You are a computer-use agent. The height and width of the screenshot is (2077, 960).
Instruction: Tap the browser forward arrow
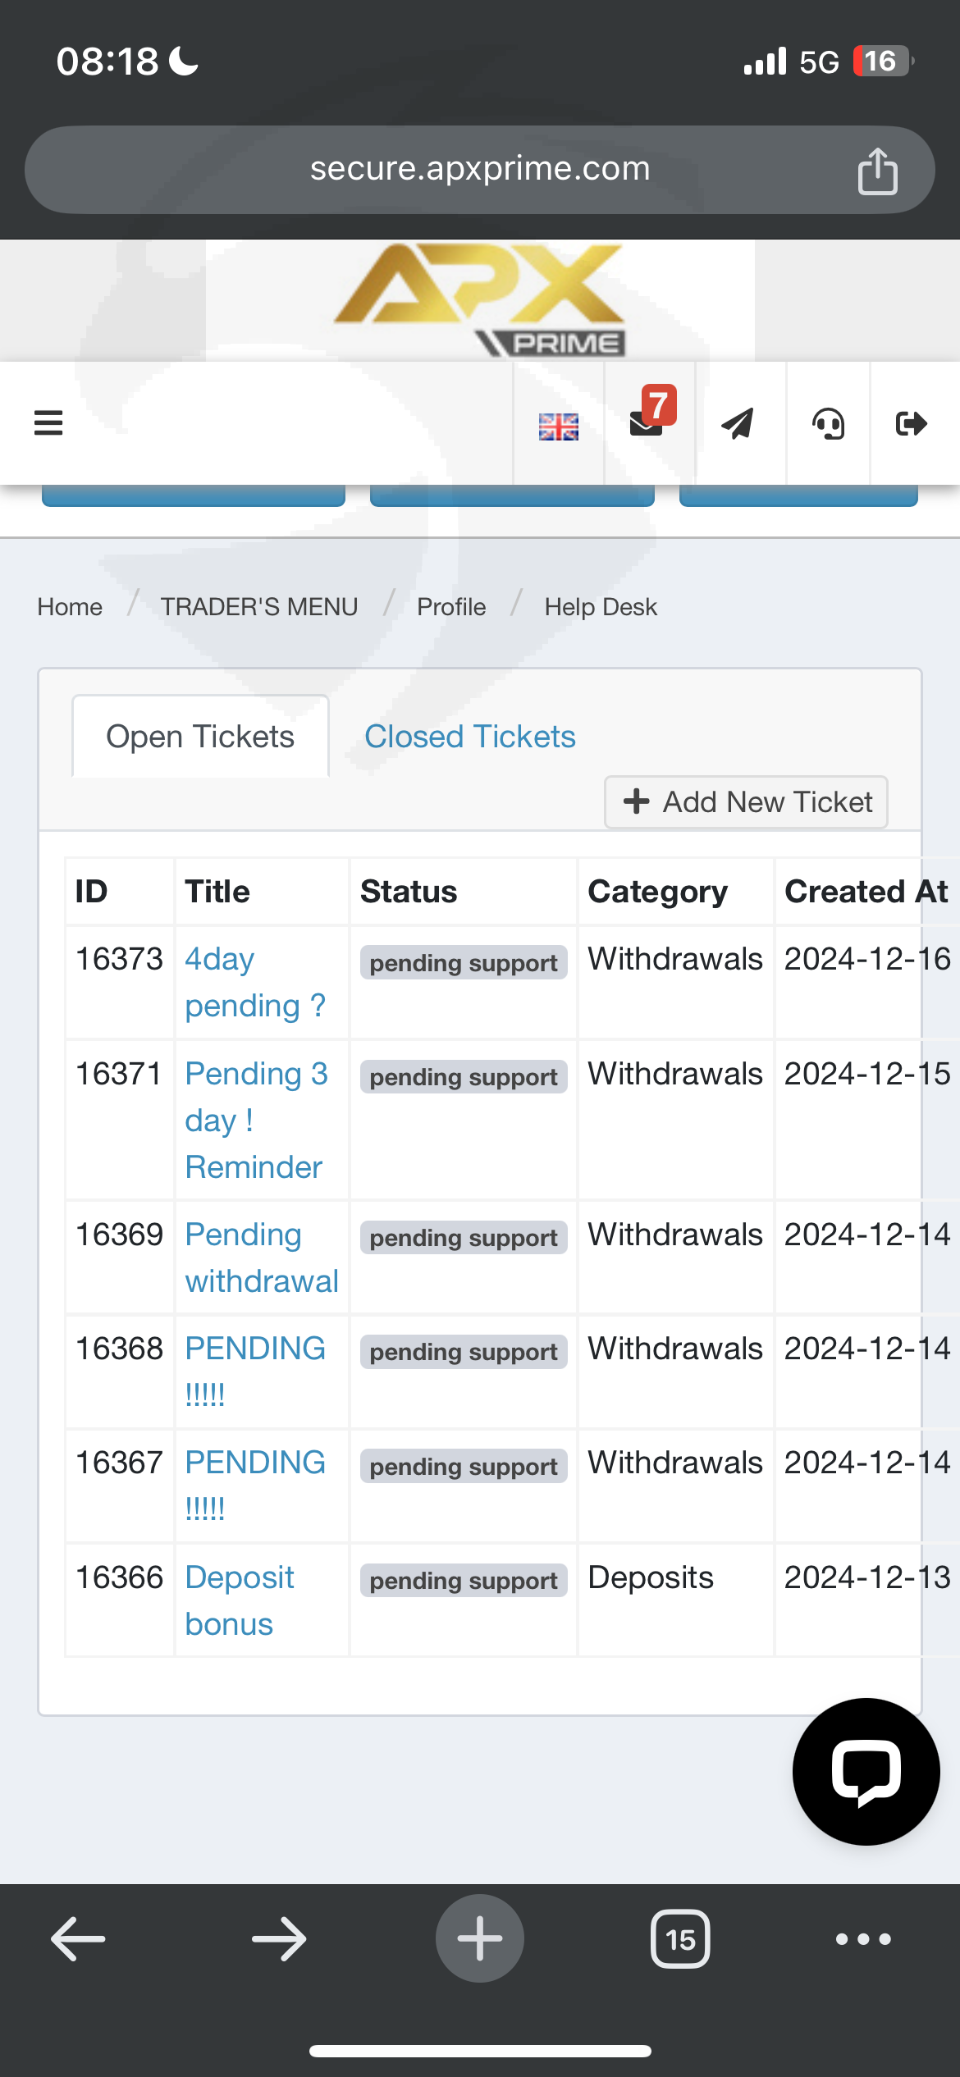[279, 1939]
